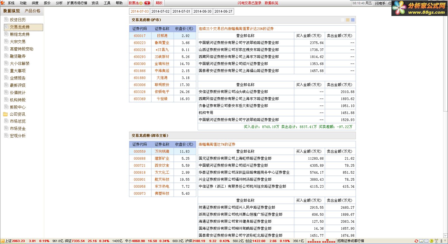The image size is (448, 244).
Task: Click the folder icon beside 公司资讯
Action: point(5,114)
